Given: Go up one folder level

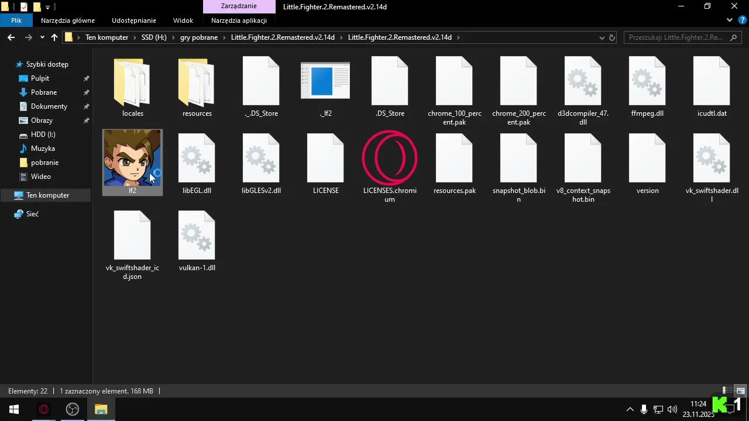Looking at the screenshot, I should click(54, 37).
